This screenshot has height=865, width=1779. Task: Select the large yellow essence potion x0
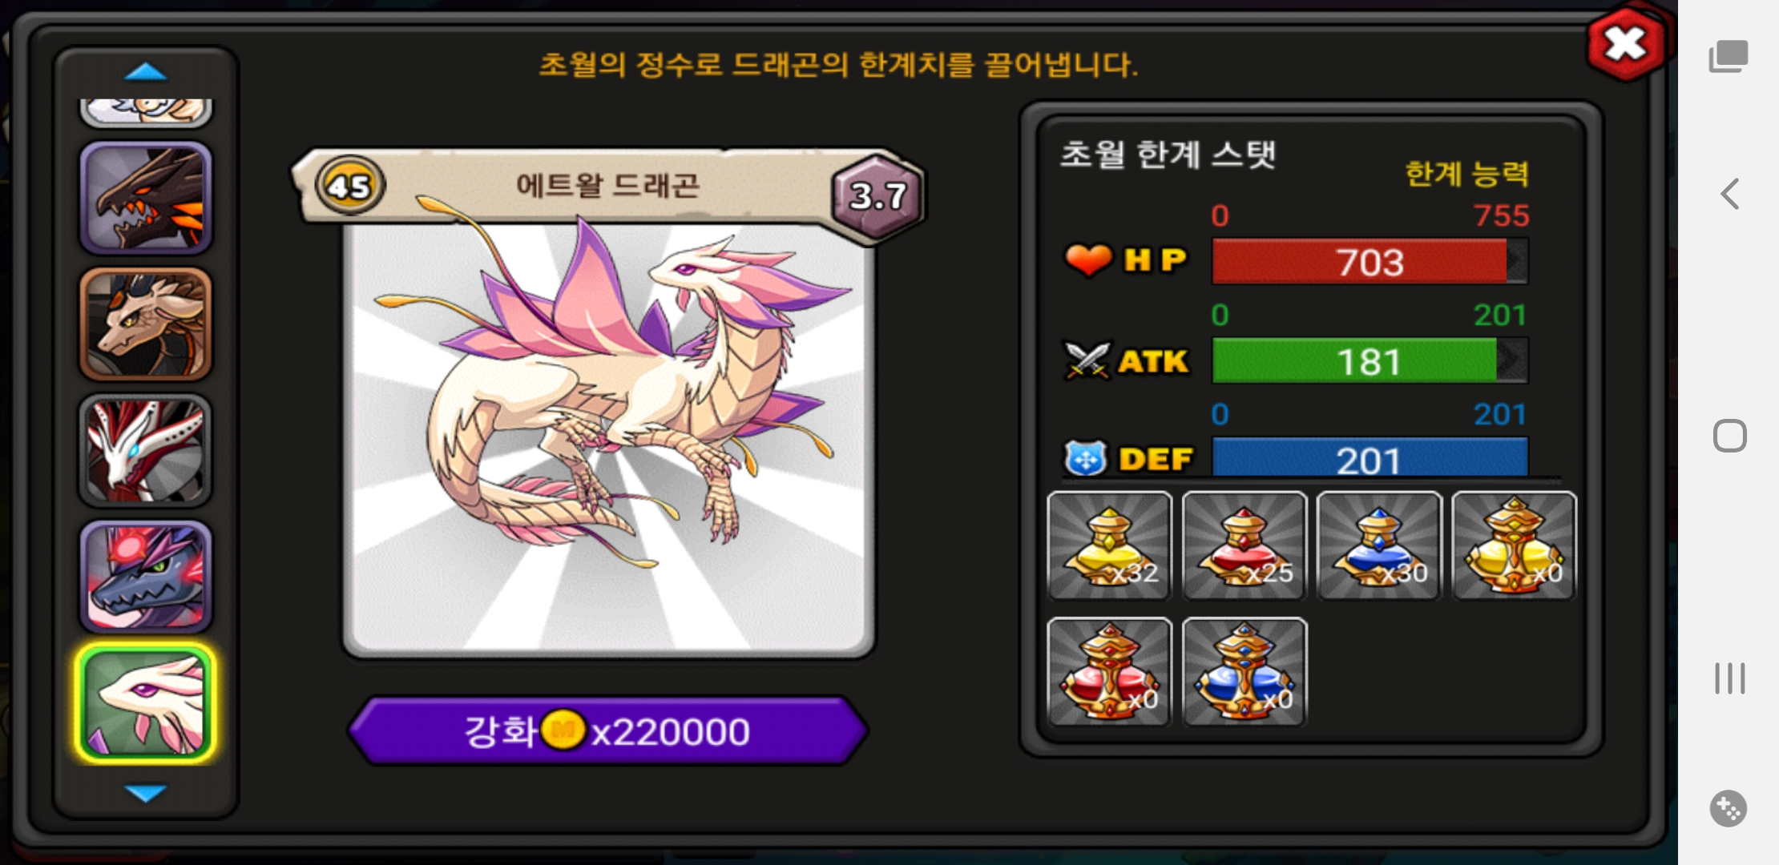point(1514,546)
